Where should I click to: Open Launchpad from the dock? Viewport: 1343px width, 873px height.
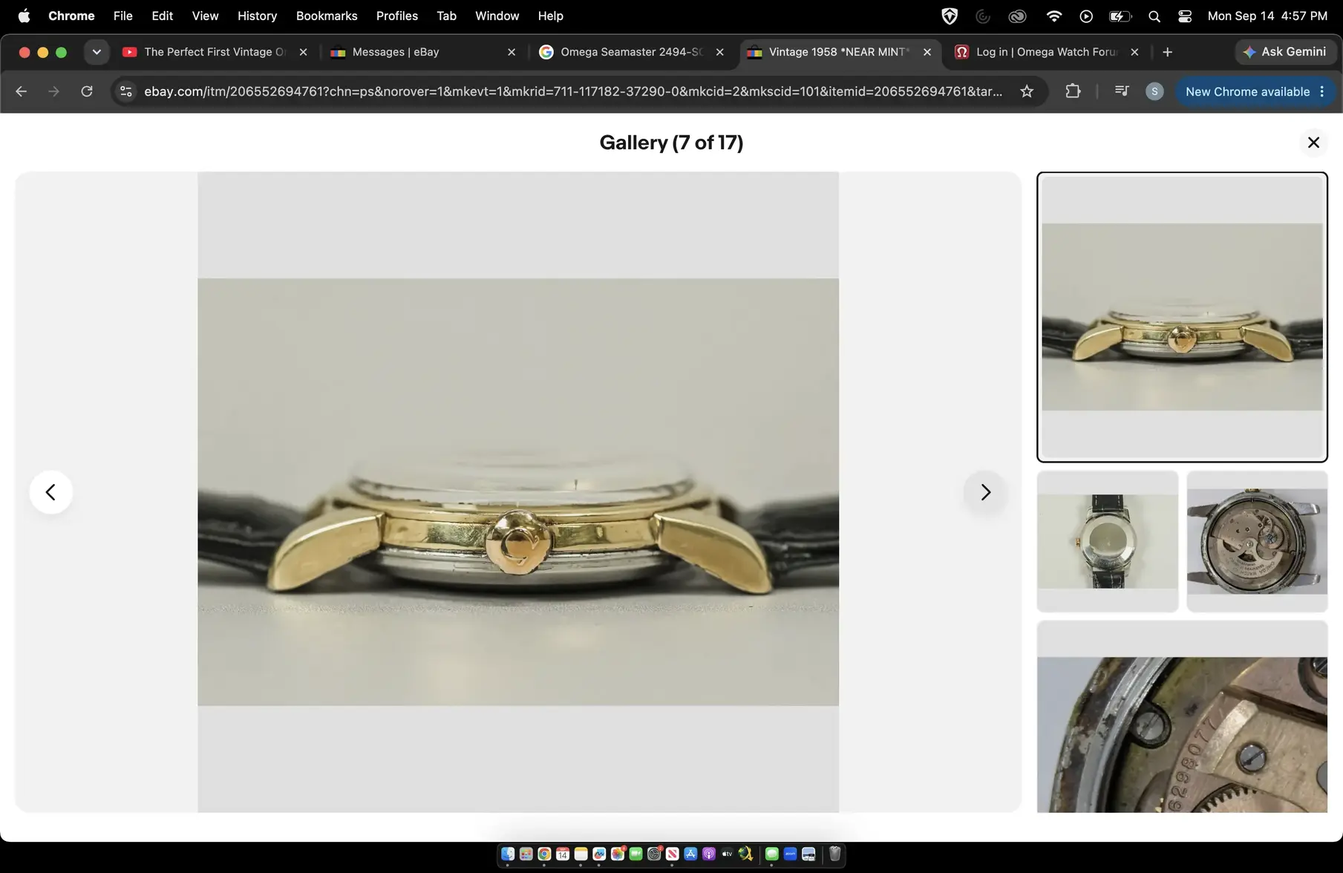[526, 854]
